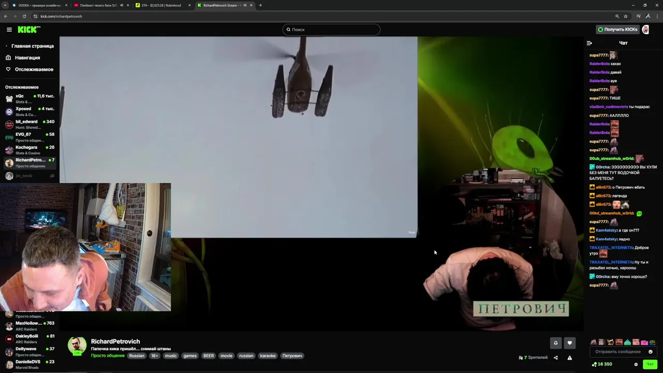Open xQc channel from the followed list
This screenshot has width=663, height=373.
click(x=30, y=98)
